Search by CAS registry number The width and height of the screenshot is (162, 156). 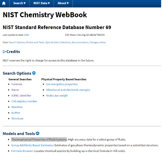24,101
